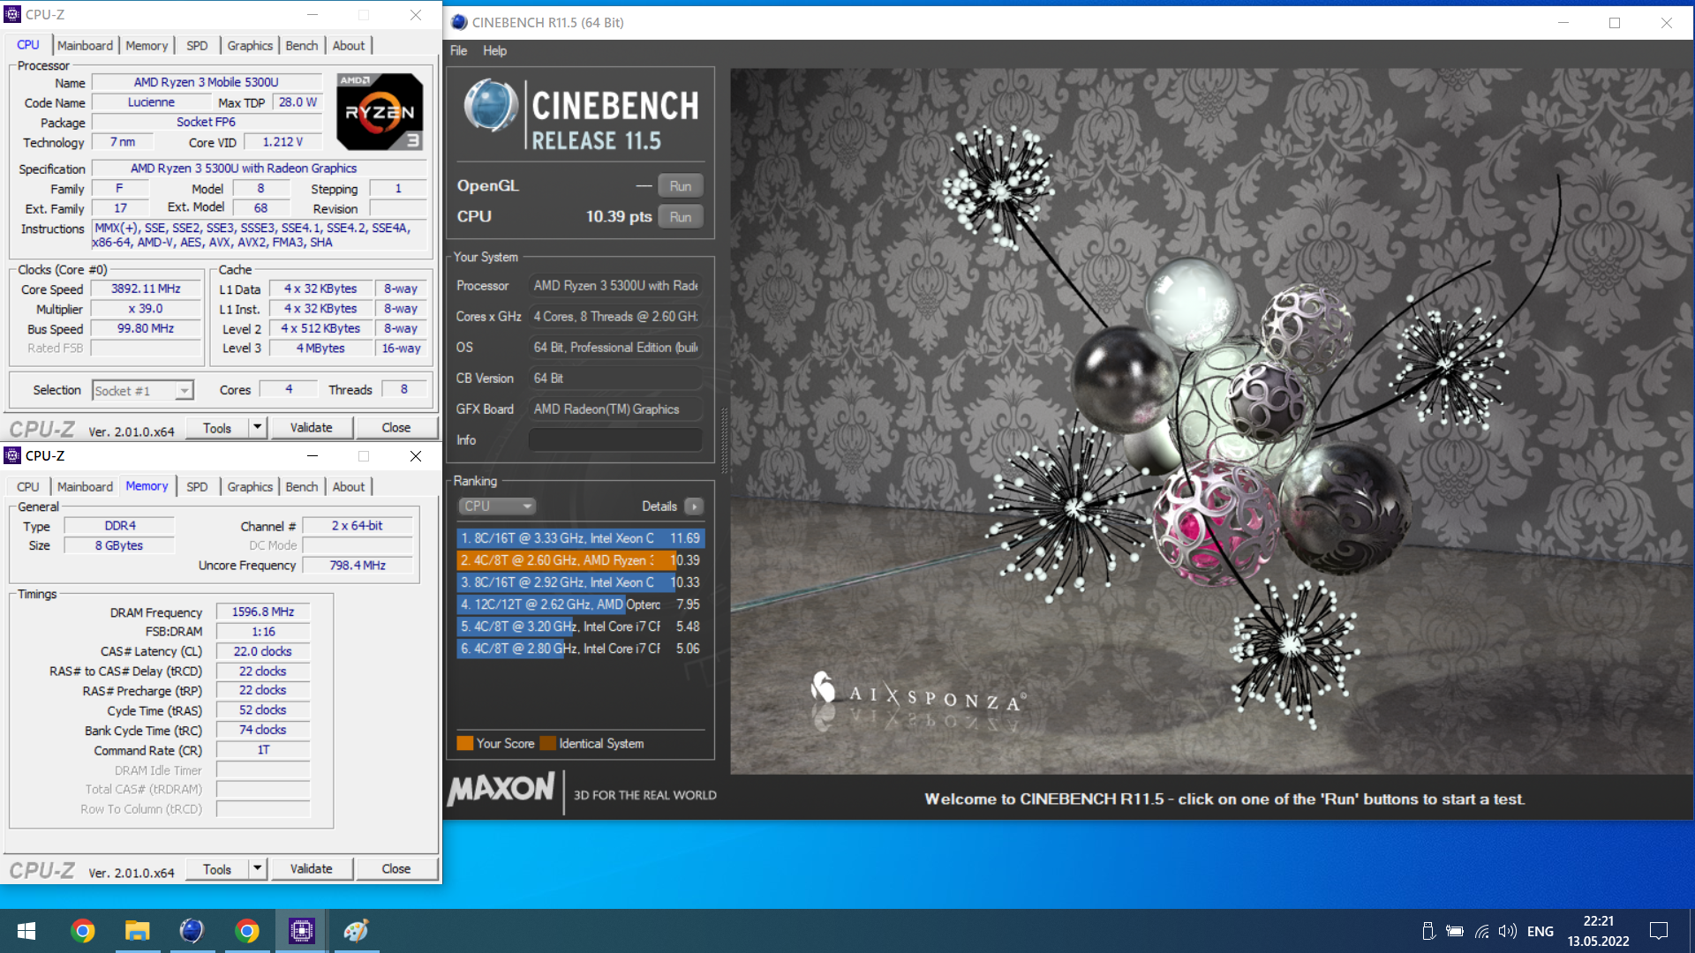Open Bench tab in top CPU-Z window
1695x953 pixels.
(301, 45)
